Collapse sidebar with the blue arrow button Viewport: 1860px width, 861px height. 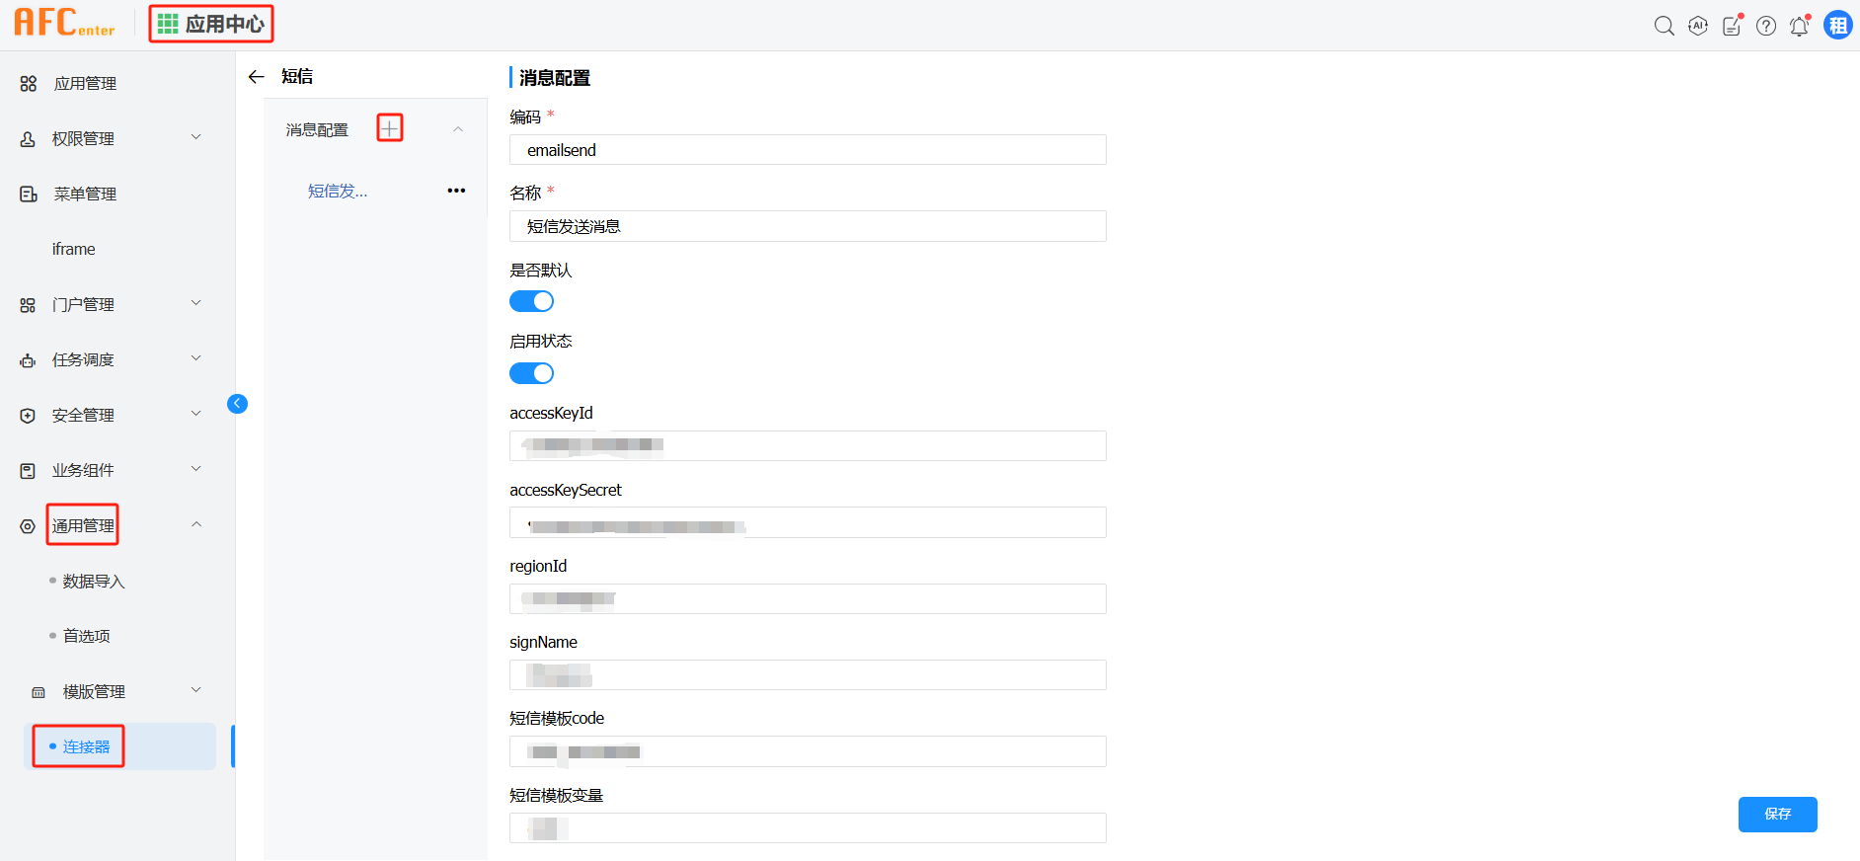(237, 403)
